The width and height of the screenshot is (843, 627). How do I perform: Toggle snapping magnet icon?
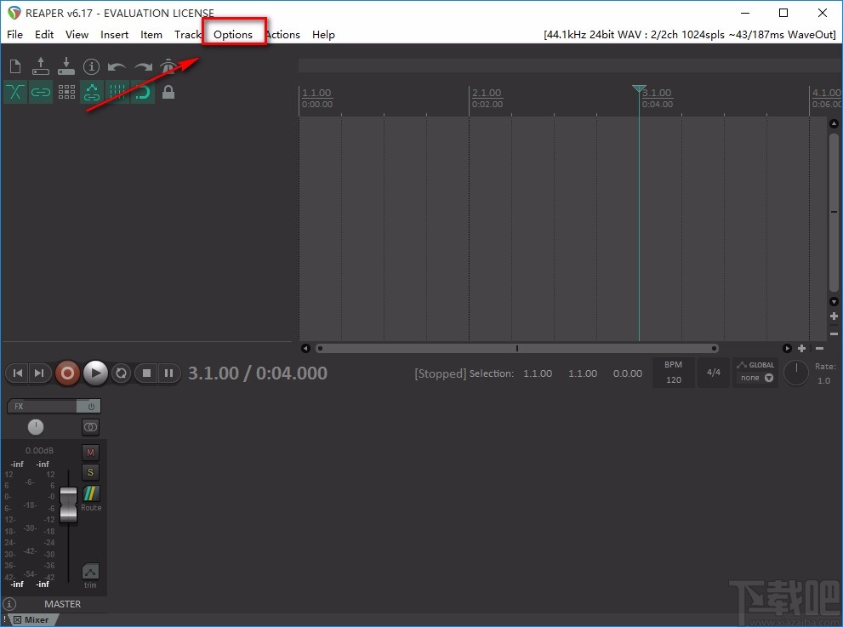point(142,92)
